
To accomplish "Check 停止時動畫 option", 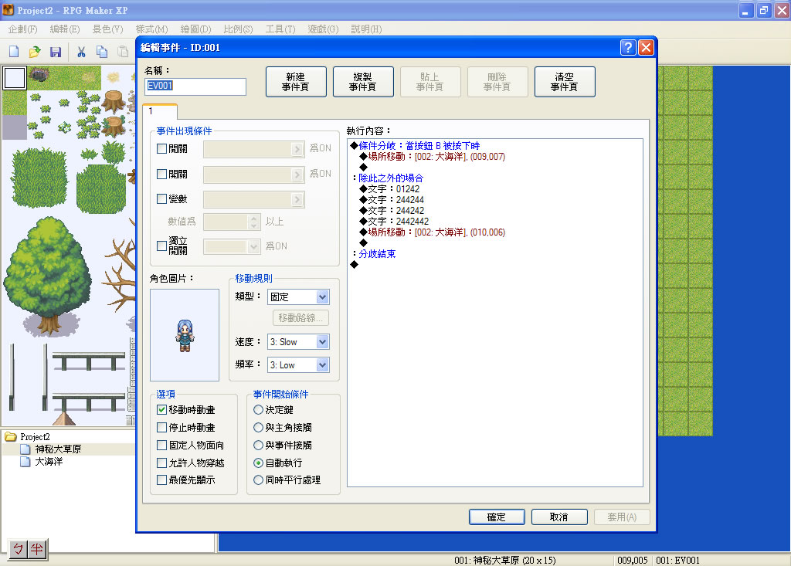I will pos(162,427).
